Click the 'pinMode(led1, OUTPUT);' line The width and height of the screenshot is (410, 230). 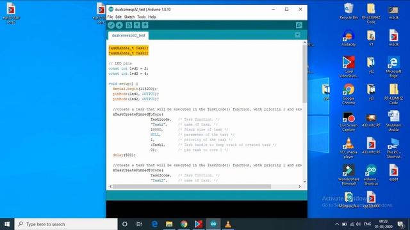[136, 94]
